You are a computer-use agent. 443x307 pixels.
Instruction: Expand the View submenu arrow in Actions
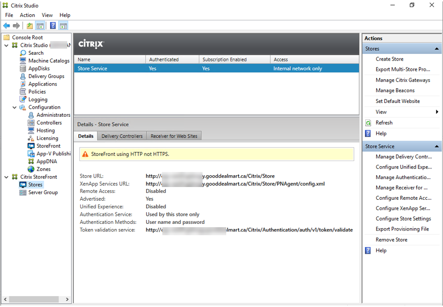click(437, 112)
